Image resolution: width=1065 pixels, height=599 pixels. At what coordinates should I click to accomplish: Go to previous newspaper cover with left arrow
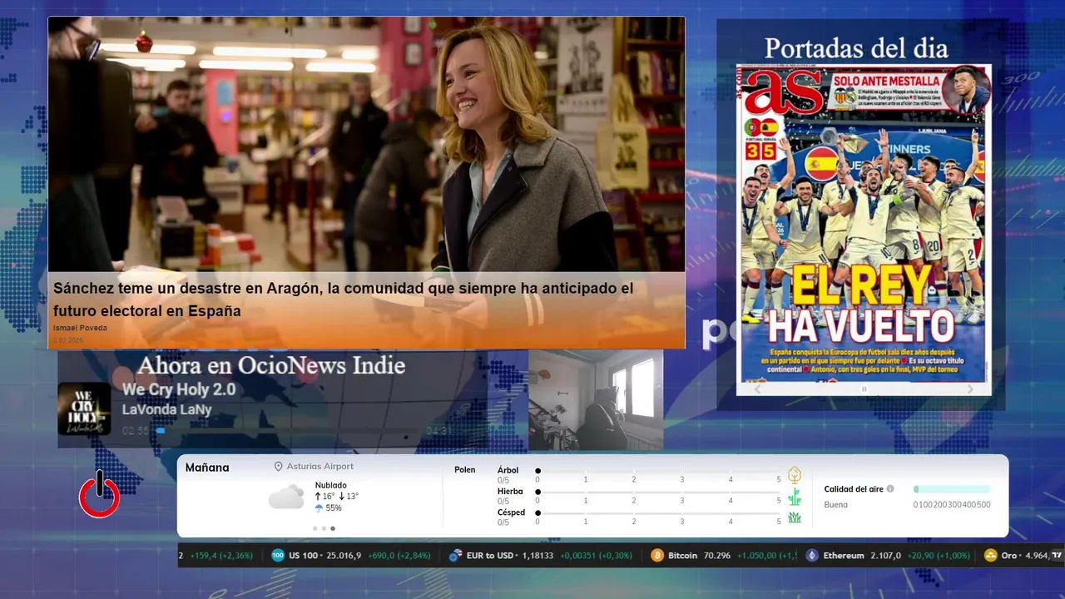click(757, 389)
